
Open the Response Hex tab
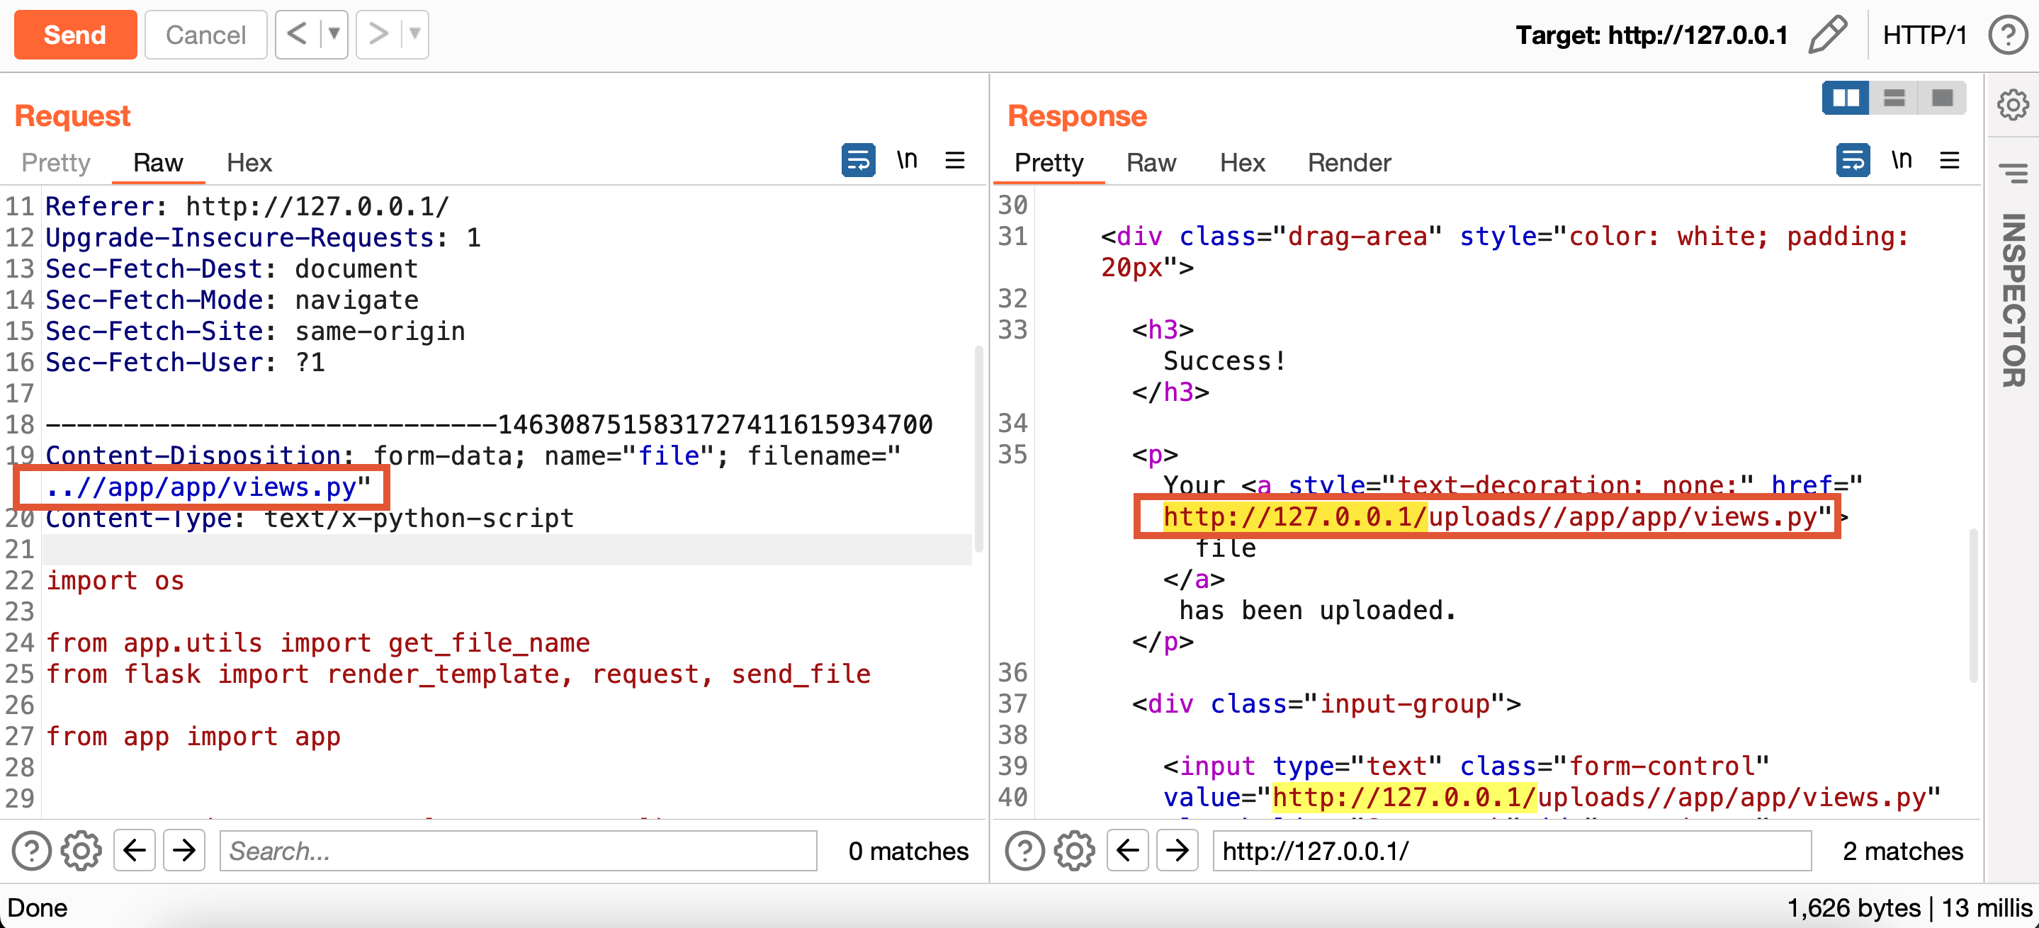[1242, 162]
